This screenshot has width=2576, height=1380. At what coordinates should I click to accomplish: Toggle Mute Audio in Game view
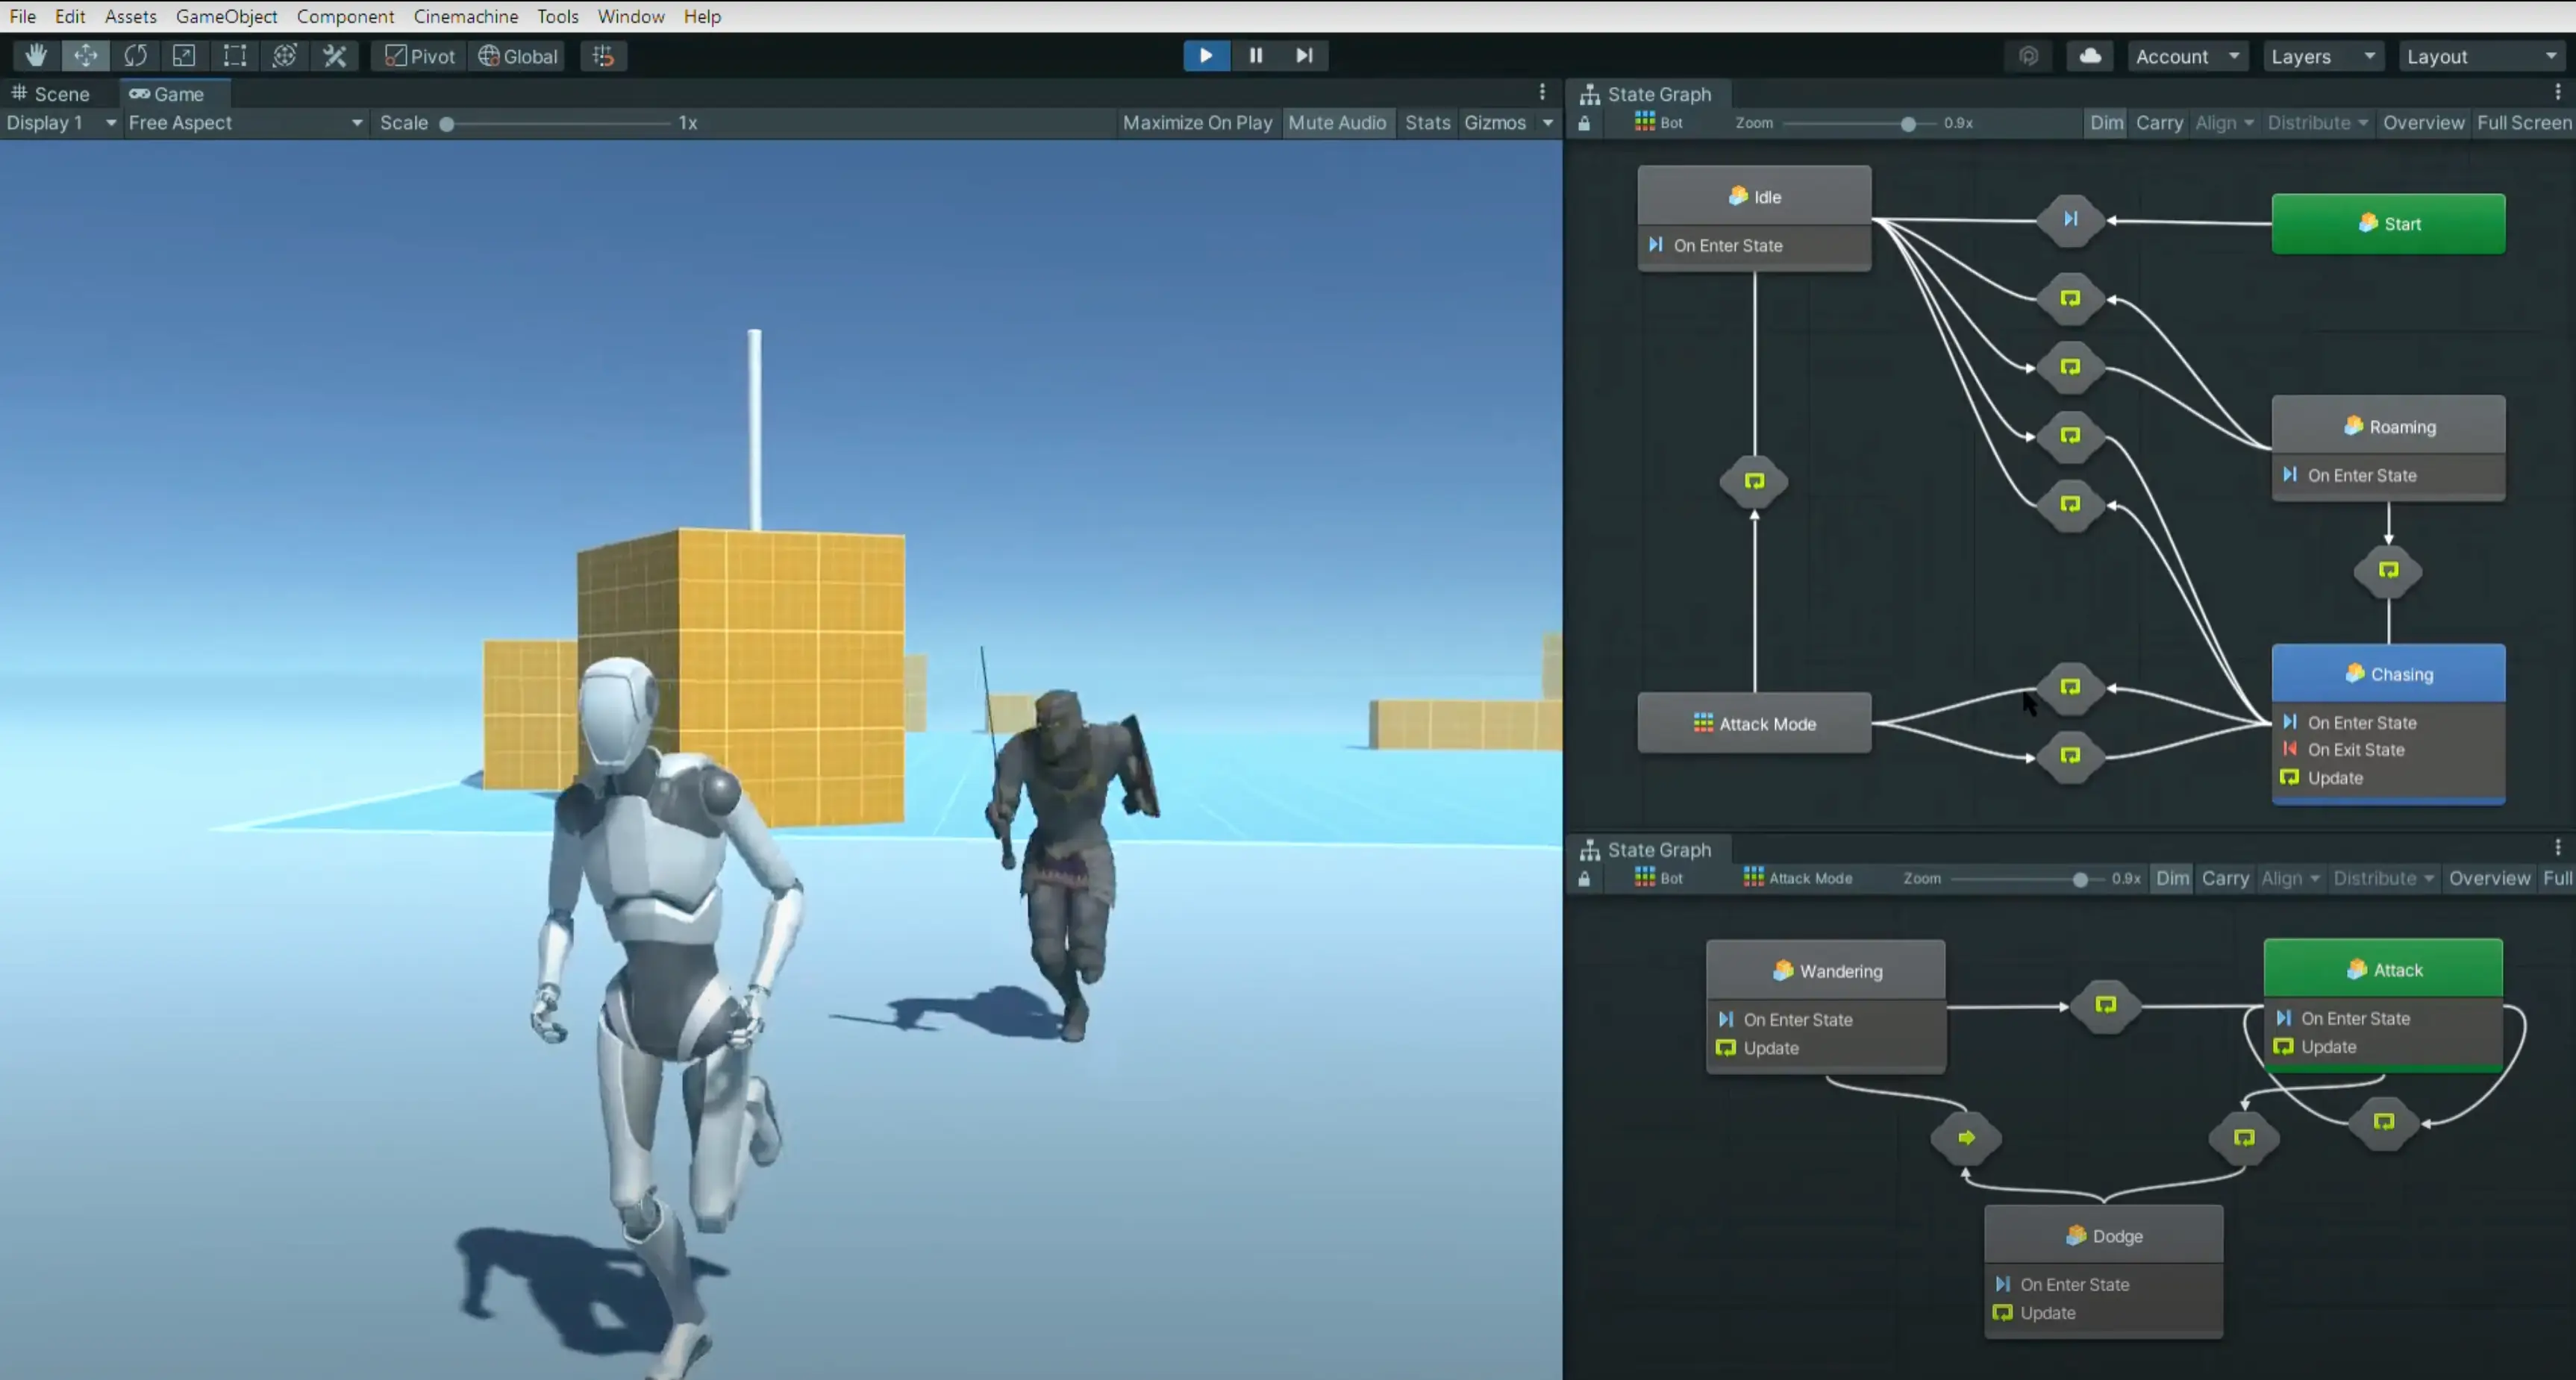click(1337, 123)
